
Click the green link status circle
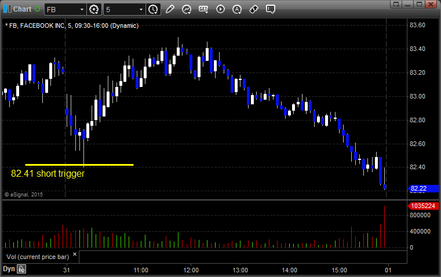(37, 9)
